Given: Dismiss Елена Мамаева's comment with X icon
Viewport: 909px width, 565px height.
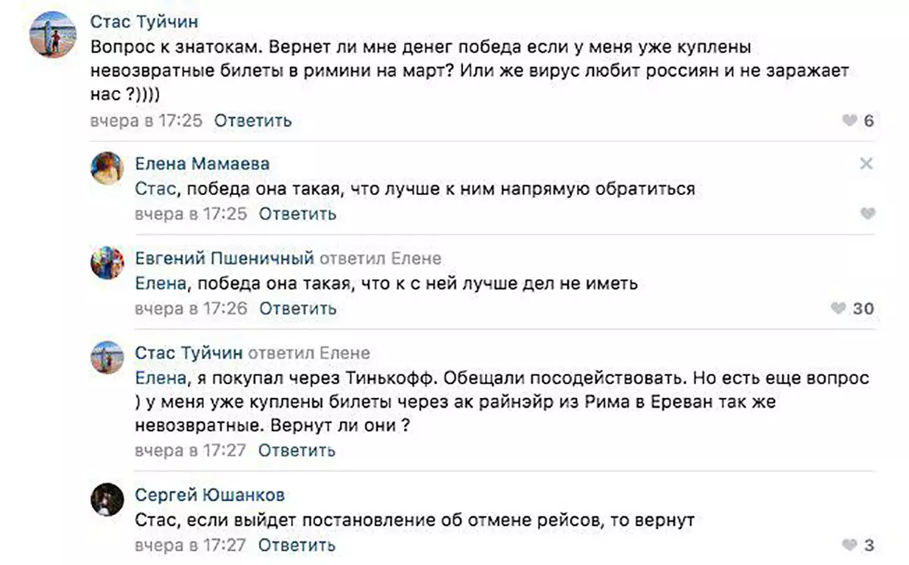Looking at the screenshot, I should (x=867, y=163).
